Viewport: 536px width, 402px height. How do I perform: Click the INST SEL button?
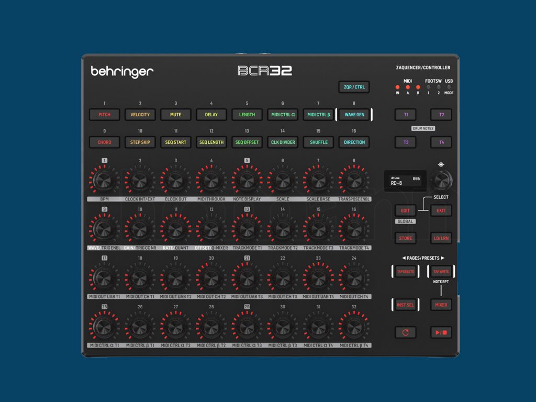click(x=406, y=305)
